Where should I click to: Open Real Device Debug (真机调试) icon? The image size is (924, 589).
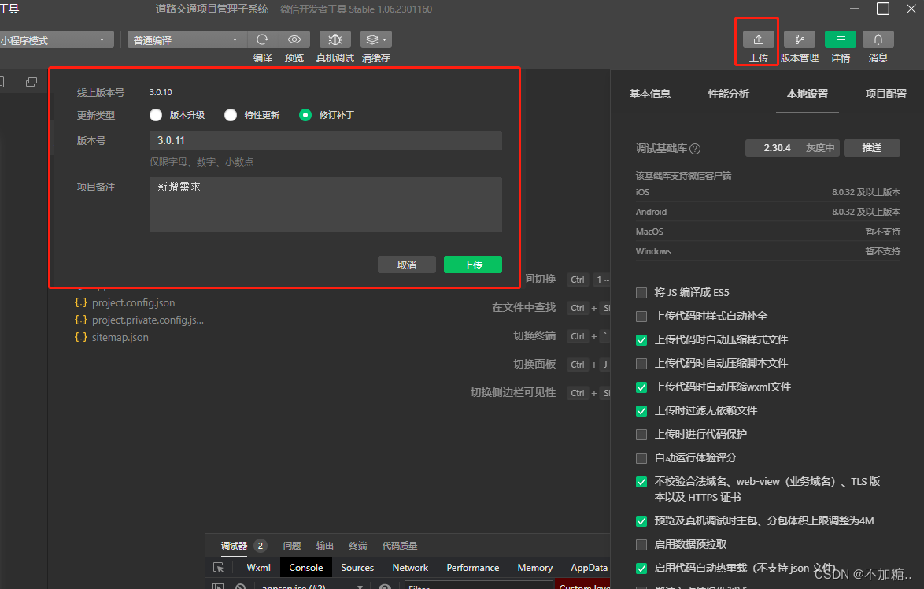(x=335, y=39)
